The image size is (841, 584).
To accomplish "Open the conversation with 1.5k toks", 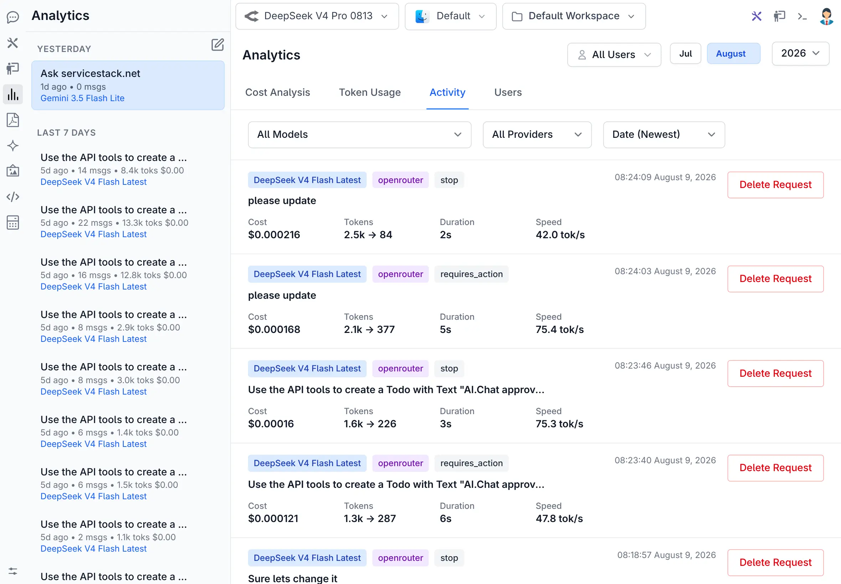I will [x=128, y=484].
